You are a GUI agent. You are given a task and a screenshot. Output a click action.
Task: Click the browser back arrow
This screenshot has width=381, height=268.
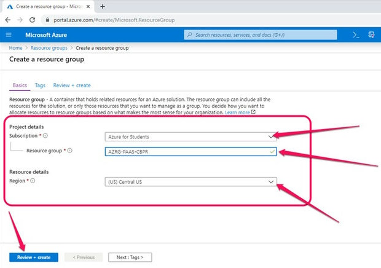[8, 20]
